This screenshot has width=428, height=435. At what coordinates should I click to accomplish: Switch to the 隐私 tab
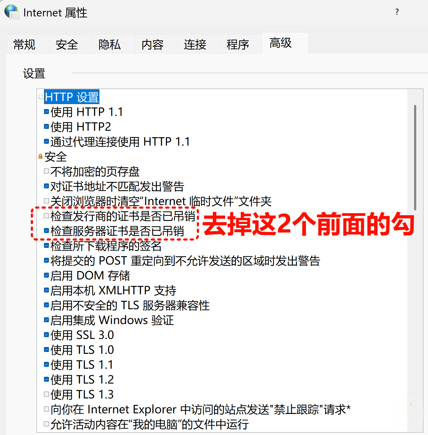[x=110, y=44]
